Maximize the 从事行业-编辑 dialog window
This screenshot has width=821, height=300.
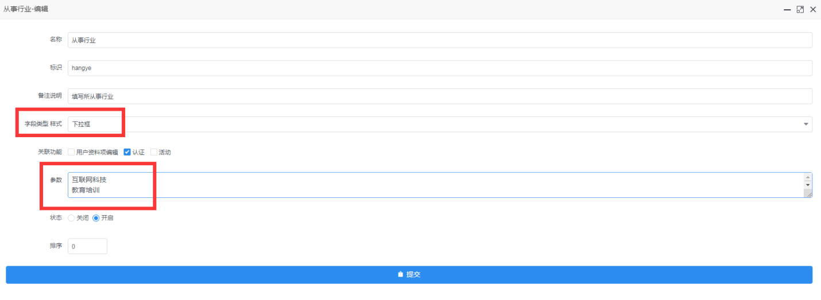coord(800,10)
